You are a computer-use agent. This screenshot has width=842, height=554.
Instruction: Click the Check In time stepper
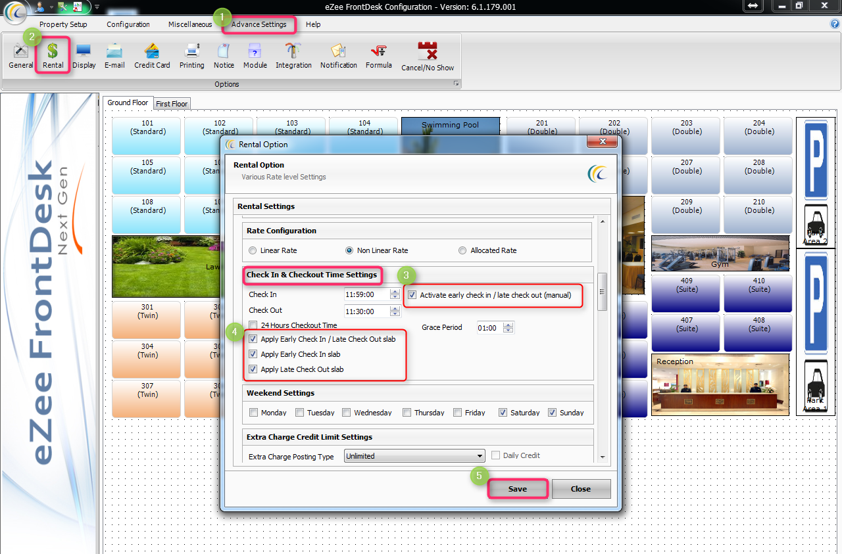395,294
